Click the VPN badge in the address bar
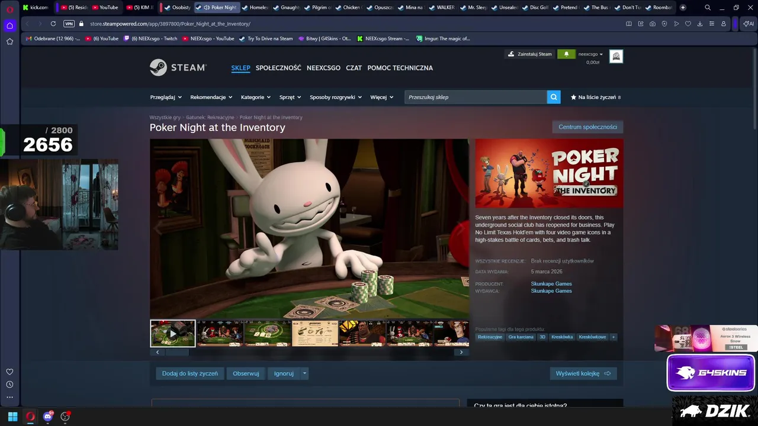 click(69, 24)
